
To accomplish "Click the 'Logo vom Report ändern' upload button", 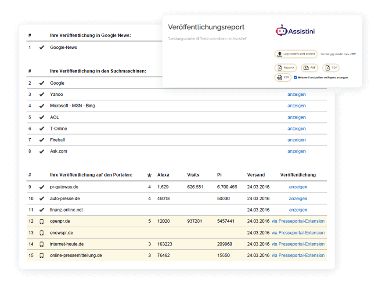I will 296,54.
